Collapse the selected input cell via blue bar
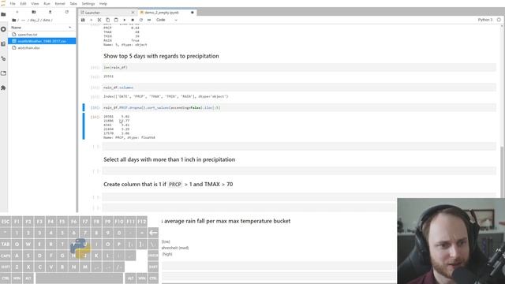Image resolution: width=505 pixels, height=284 pixels. point(84,107)
